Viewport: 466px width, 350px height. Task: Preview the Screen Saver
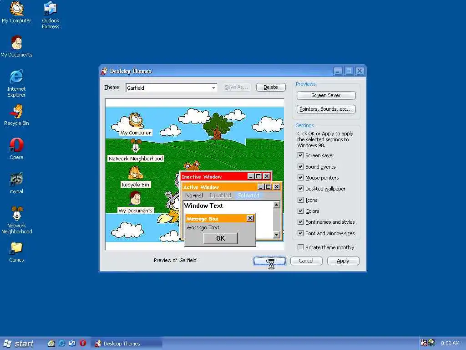point(326,95)
